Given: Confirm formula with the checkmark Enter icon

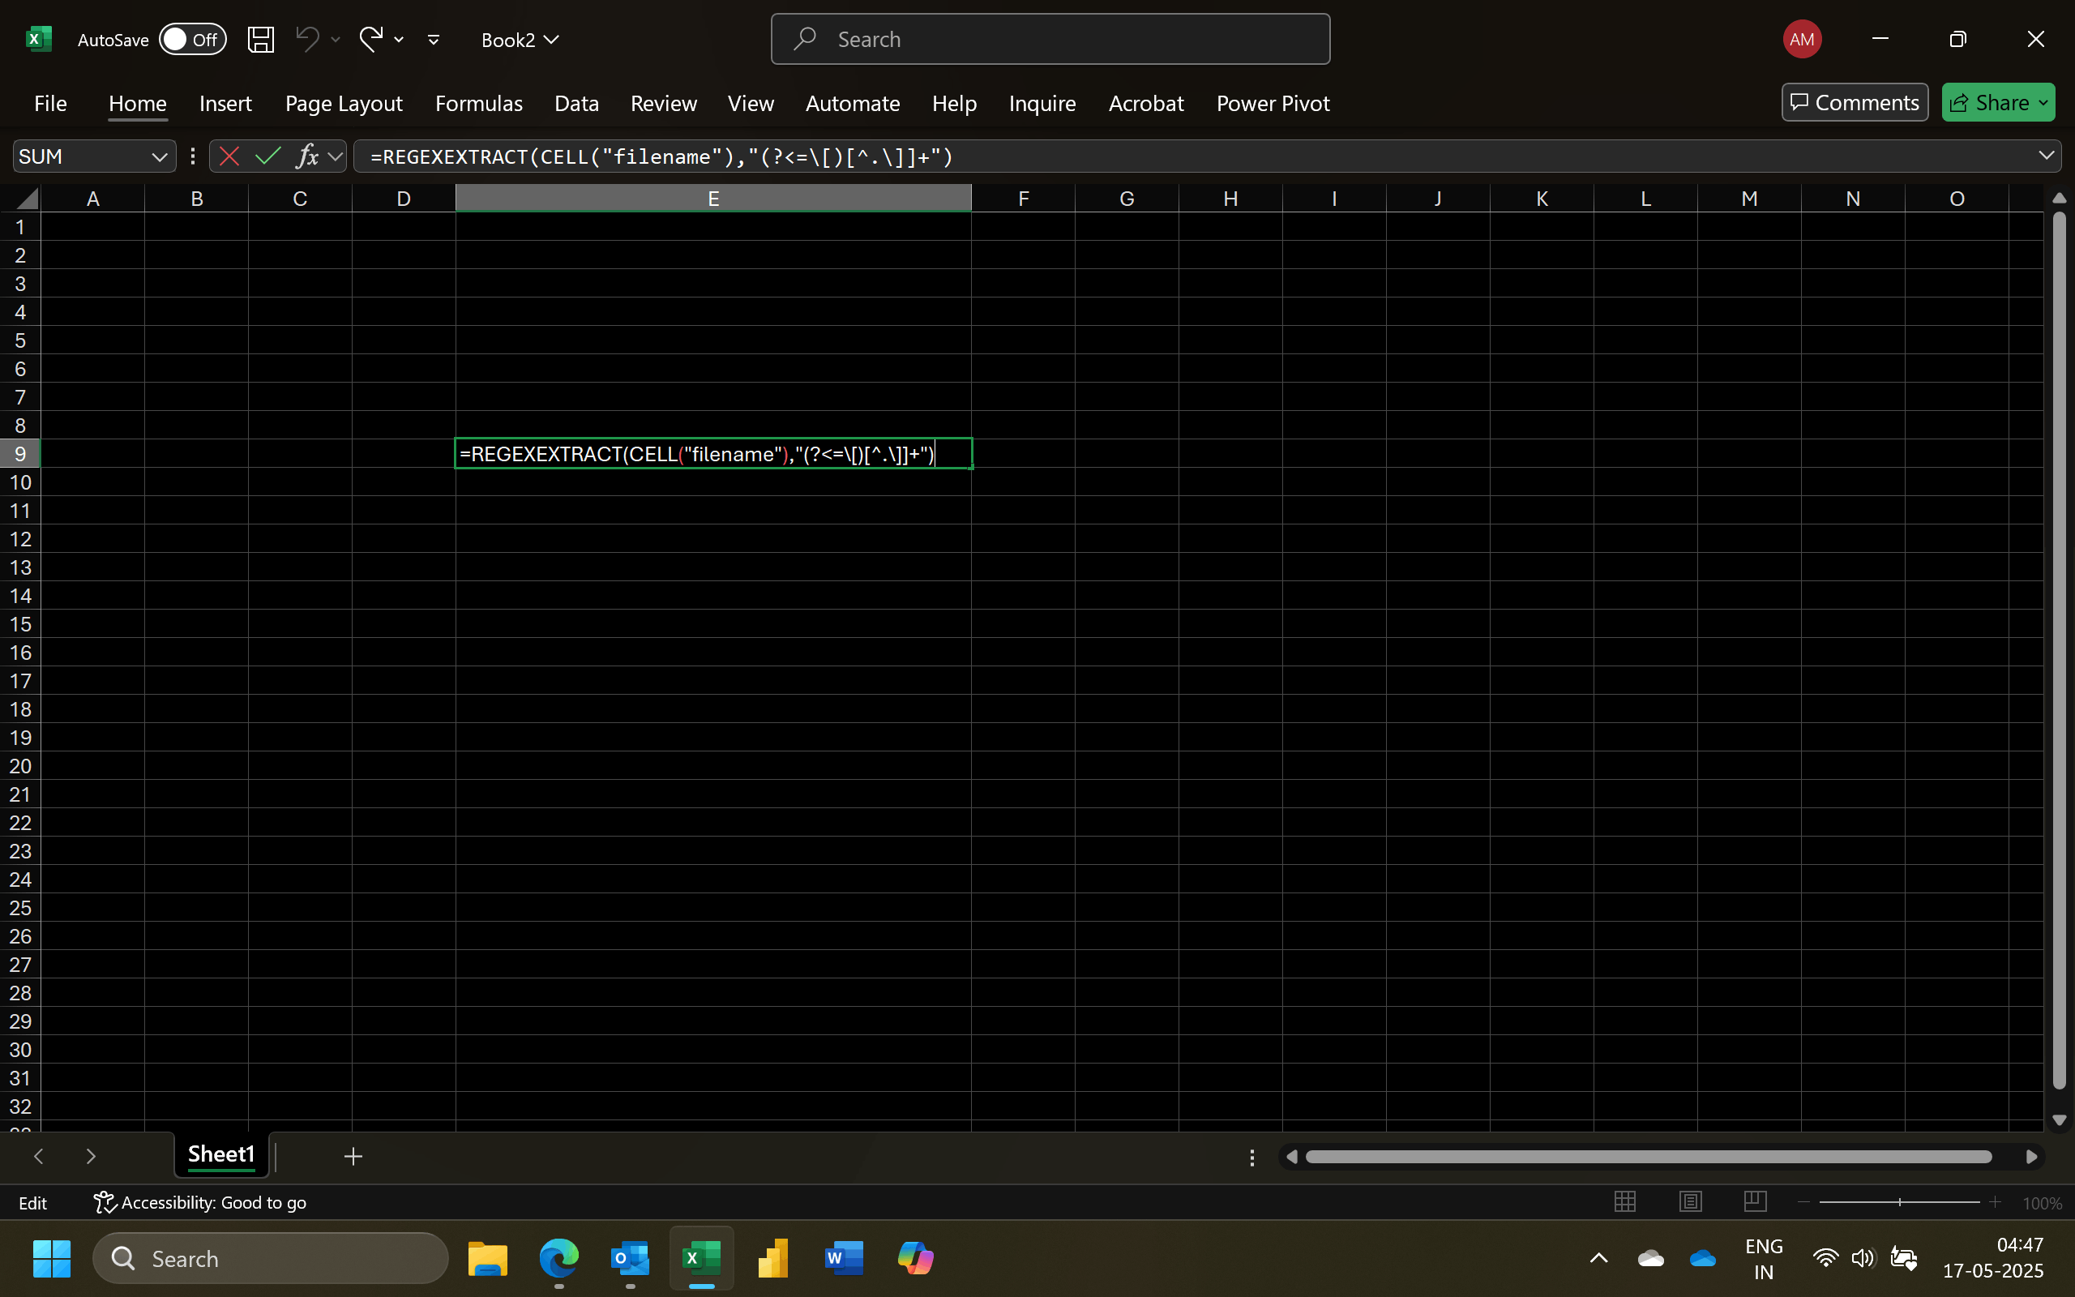Looking at the screenshot, I should (268, 156).
